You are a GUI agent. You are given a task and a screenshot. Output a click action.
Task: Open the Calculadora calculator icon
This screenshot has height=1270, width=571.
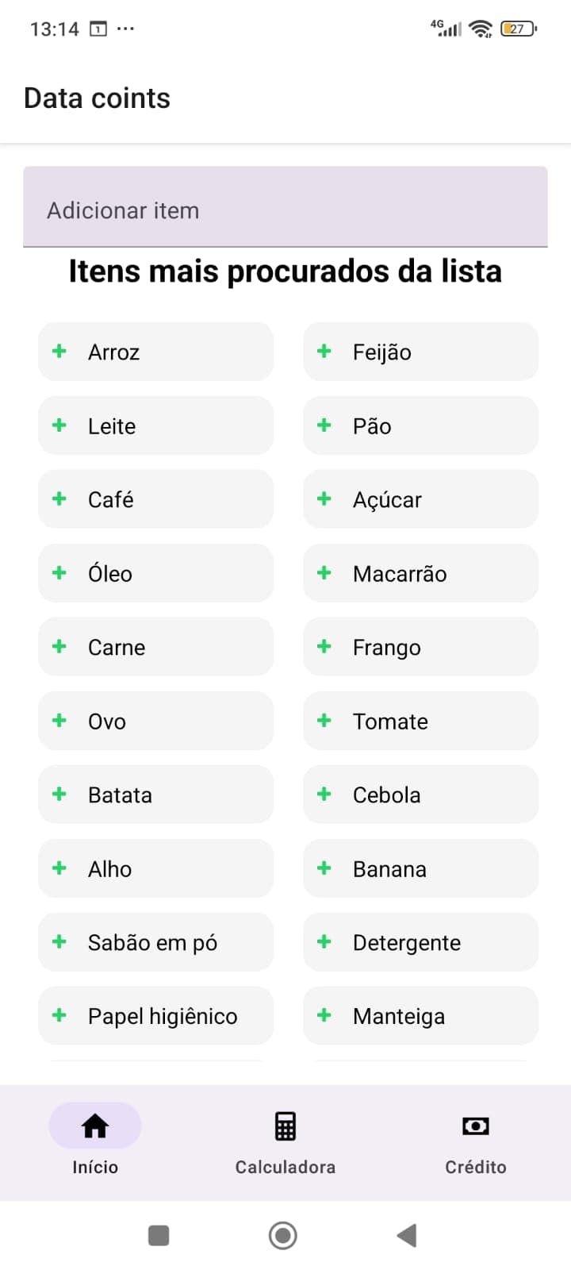point(285,1126)
